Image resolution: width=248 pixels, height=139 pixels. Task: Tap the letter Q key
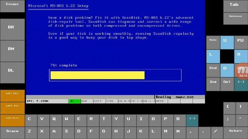point(56,120)
